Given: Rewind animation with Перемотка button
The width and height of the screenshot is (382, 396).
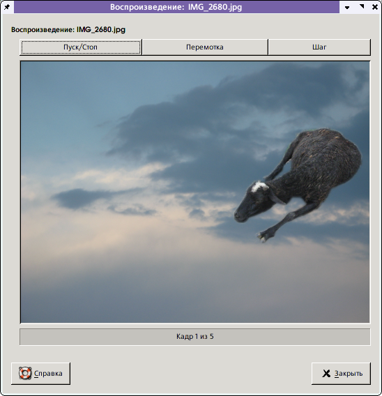Looking at the screenshot, I should point(205,47).
